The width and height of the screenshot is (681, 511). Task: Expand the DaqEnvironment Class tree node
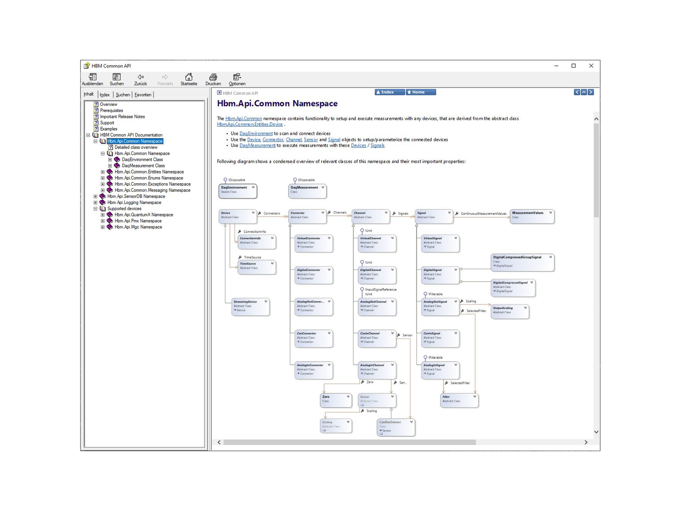pos(110,160)
